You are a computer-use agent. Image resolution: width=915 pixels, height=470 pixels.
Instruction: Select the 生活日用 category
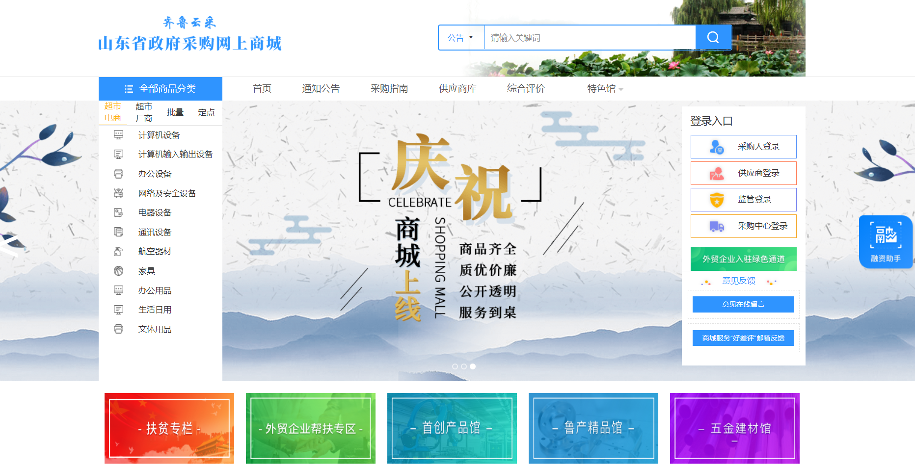pos(155,310)
